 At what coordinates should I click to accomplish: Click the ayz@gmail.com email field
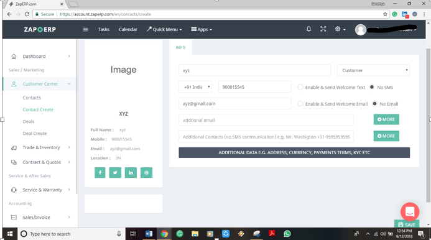(x=235, y=104)
